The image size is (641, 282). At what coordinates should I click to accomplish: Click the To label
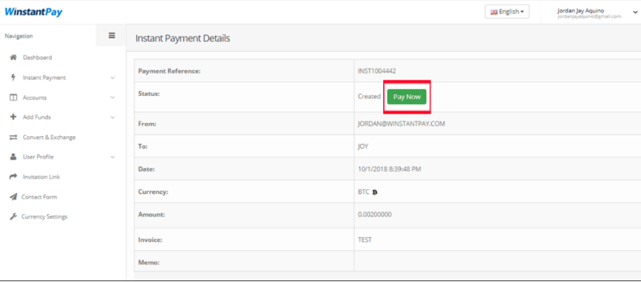(x=143, y=147)
